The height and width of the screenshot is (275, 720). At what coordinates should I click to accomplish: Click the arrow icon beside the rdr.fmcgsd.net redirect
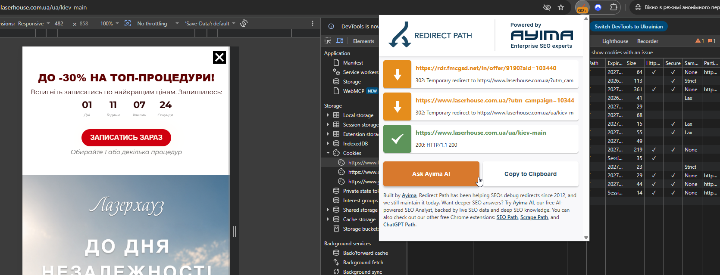398,74
